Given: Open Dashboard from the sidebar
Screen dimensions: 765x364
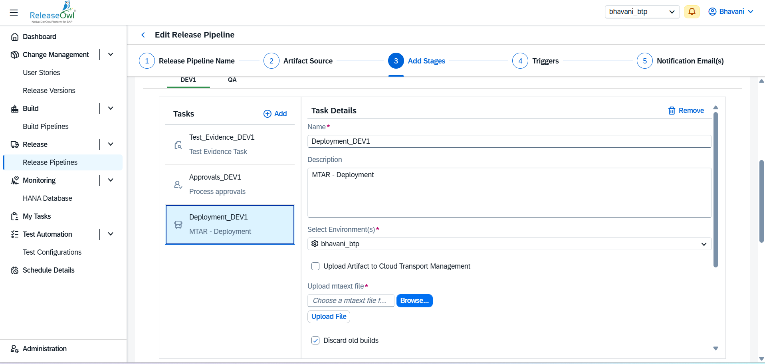Looking at the screenshot, I should tap(39, 37).
